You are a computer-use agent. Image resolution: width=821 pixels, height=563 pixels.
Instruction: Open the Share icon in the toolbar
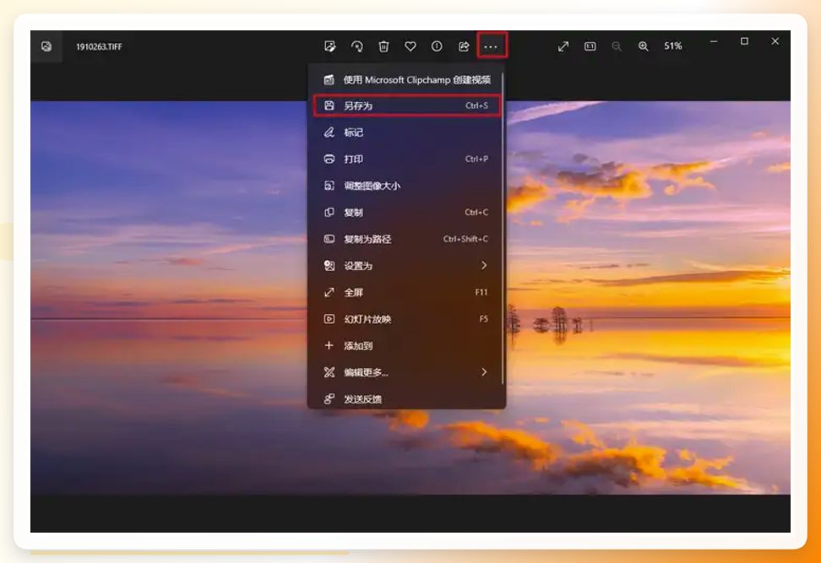click(464, 46)
